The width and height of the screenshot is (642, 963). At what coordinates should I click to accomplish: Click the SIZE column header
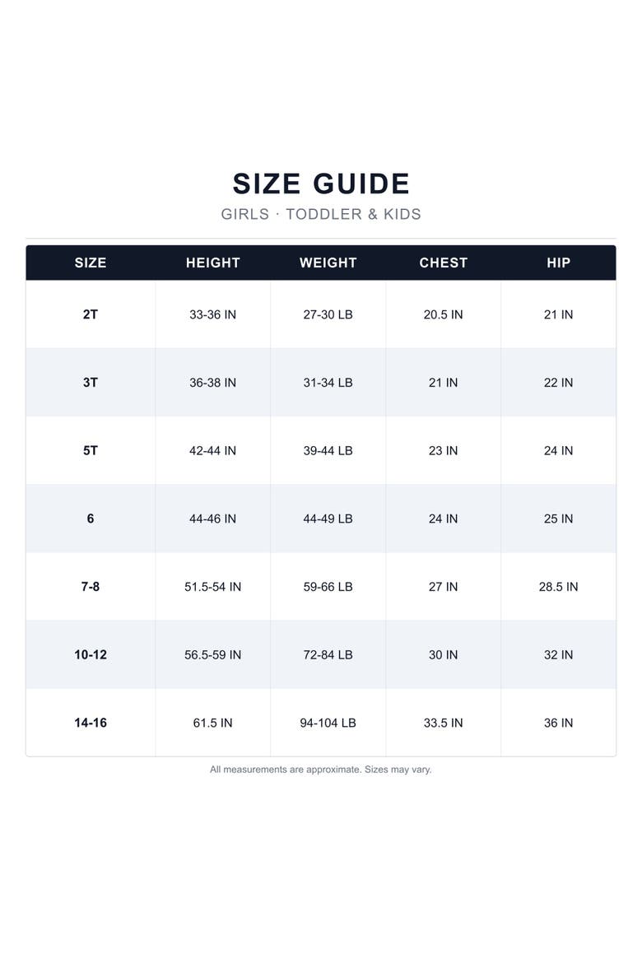point(91,263)
